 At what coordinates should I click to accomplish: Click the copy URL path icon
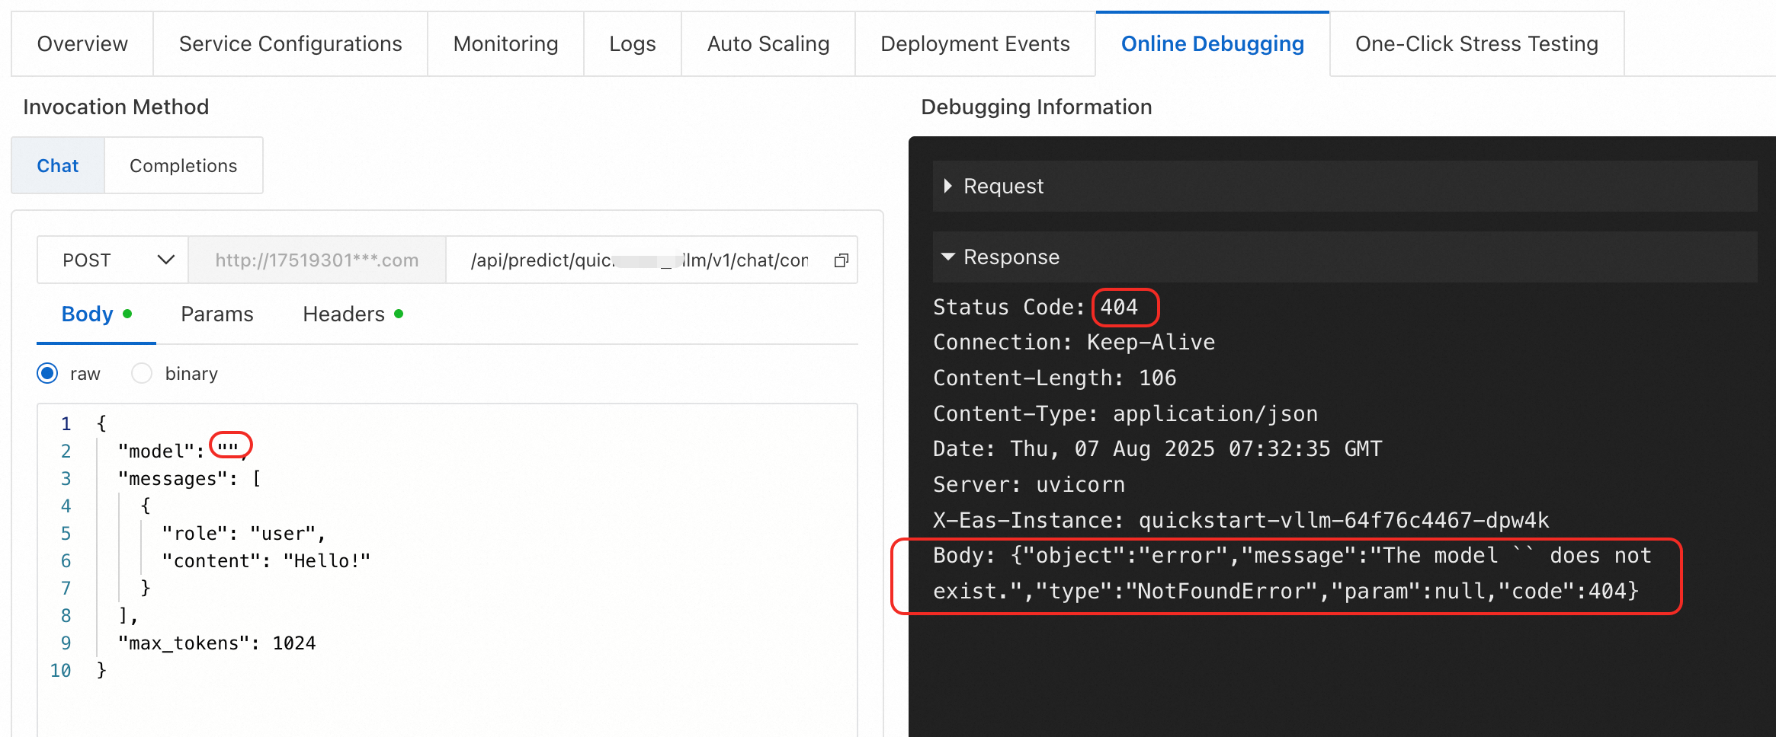coord(841,260)
